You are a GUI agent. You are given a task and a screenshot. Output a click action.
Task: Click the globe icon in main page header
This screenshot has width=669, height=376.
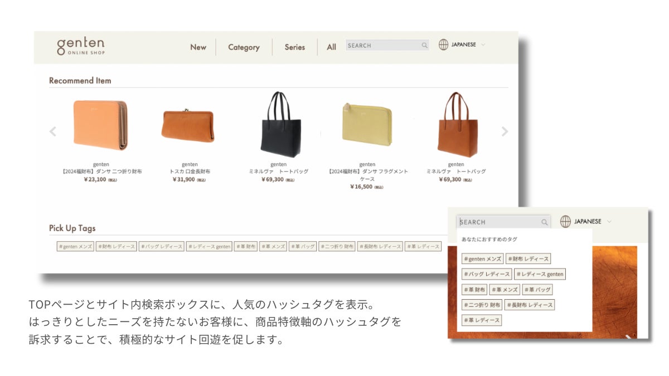pos(443,45)
